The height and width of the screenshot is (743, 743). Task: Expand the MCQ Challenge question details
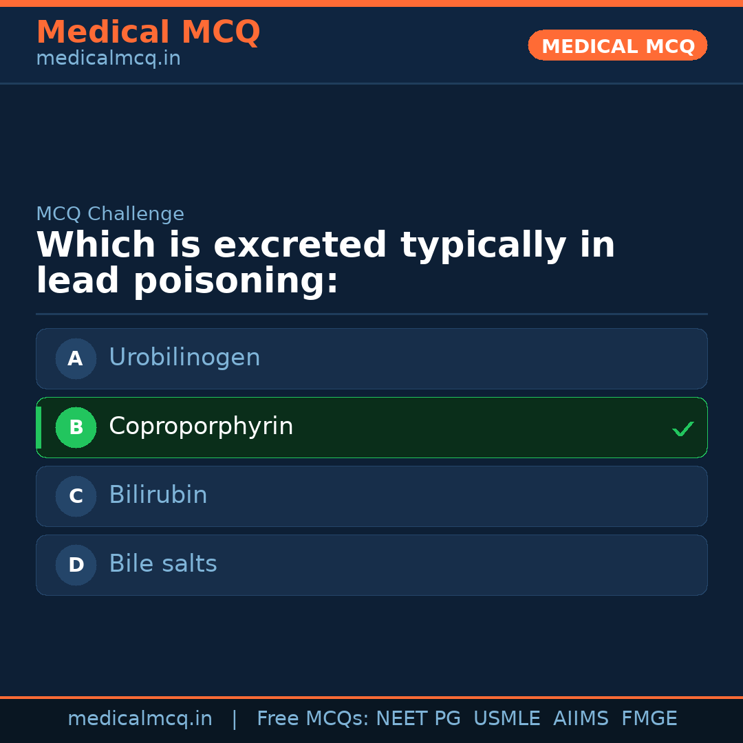[110, 214]
